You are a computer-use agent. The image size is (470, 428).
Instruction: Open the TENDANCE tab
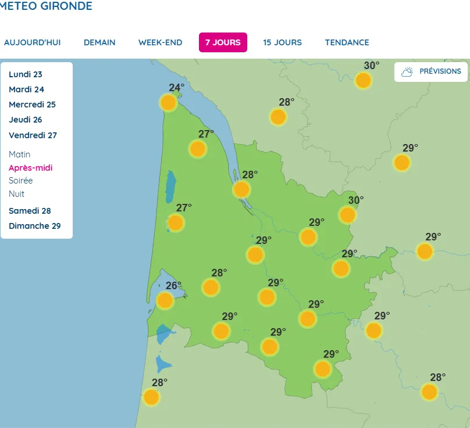[347, 42]
